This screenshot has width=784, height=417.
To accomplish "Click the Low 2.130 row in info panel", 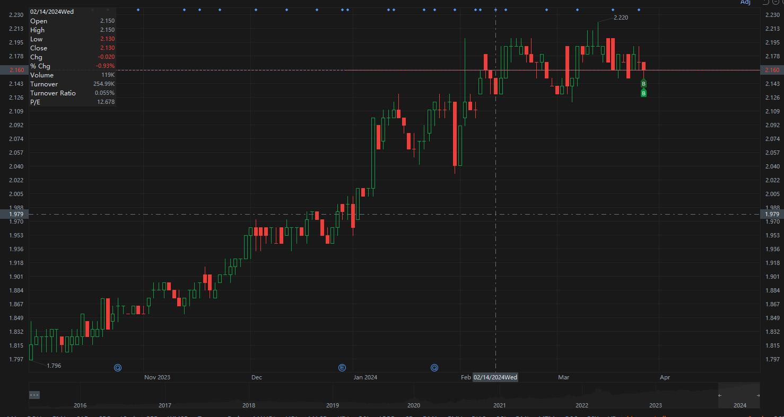I will point(73,39).
